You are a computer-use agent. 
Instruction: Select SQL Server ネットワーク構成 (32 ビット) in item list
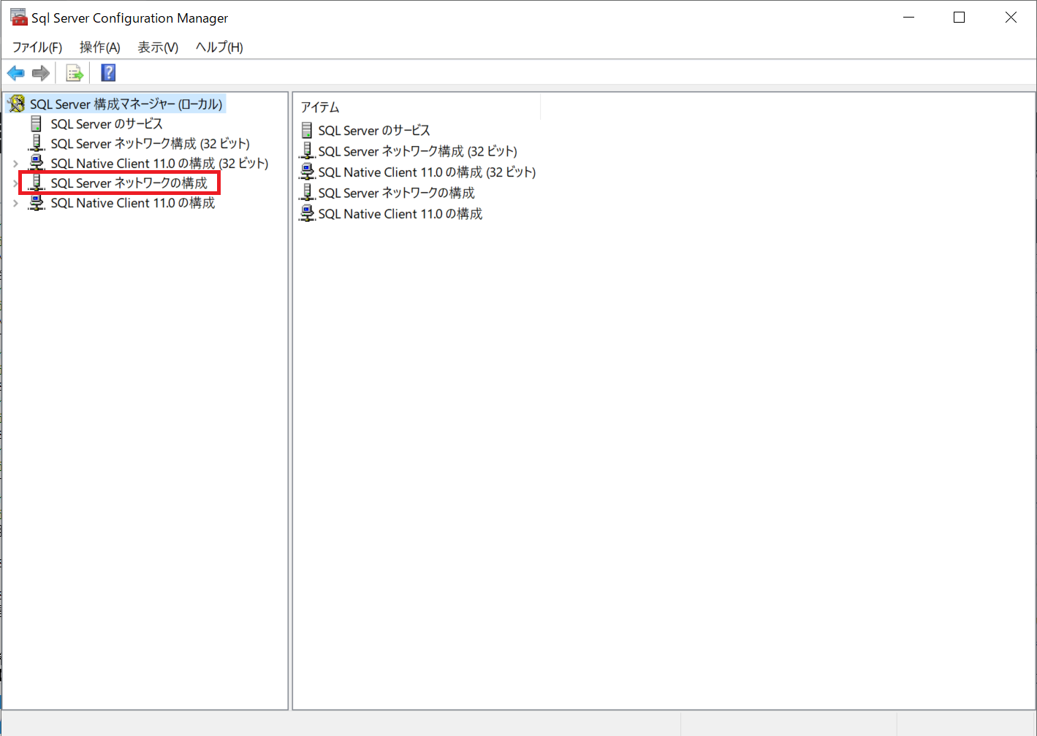pyautogui.click(x=417, y=151)
